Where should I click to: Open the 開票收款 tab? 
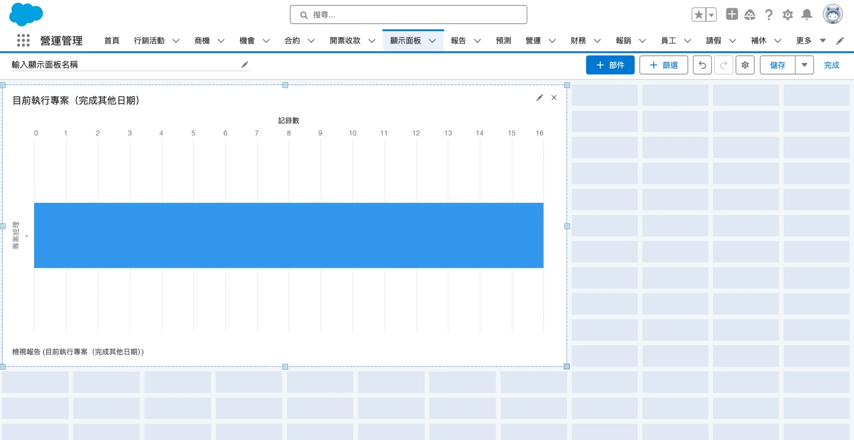[344, 41]
